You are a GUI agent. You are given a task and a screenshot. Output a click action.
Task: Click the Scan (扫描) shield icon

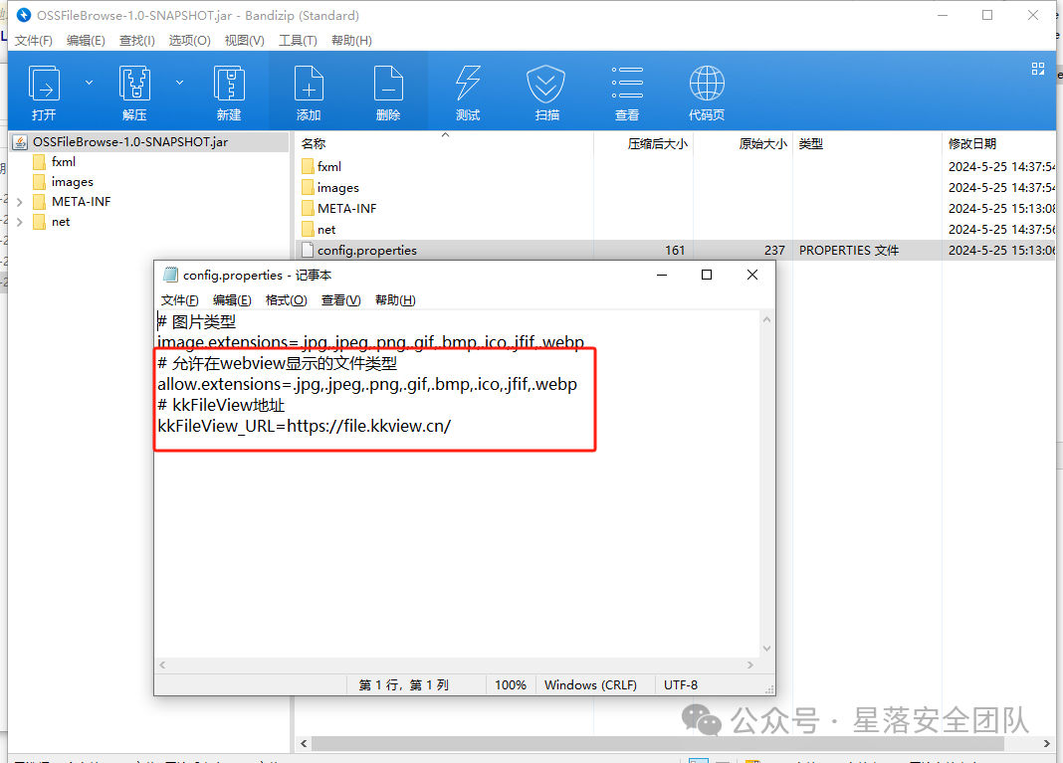(546, 84)
